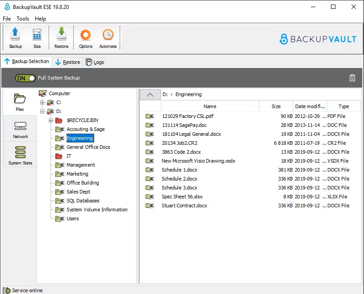Select the Engineering folder in the tree

pyautogui.click(x=80, y=138)
